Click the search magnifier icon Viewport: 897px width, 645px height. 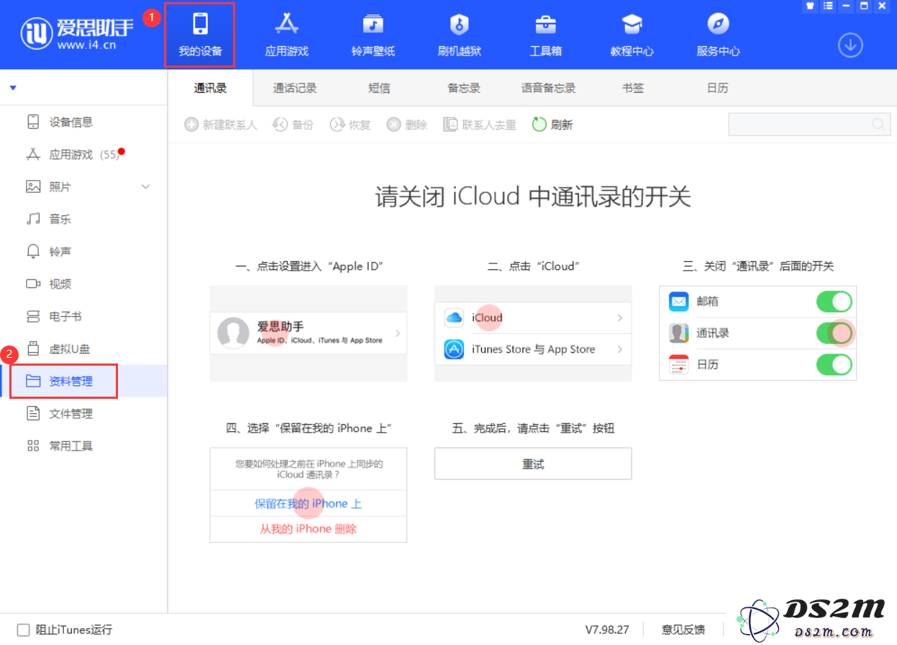pyautogui.click(x=878, y=125)
